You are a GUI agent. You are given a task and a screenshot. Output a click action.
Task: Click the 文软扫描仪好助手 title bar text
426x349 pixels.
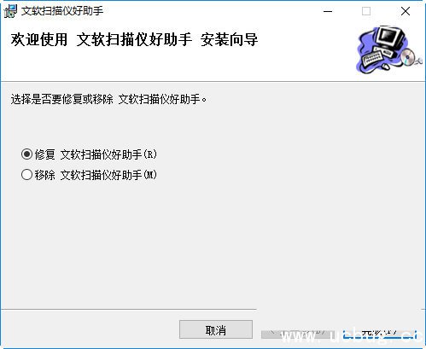[62, 11]
